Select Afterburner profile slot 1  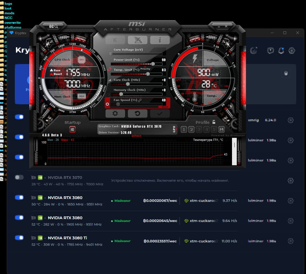(x=184, y=129)
